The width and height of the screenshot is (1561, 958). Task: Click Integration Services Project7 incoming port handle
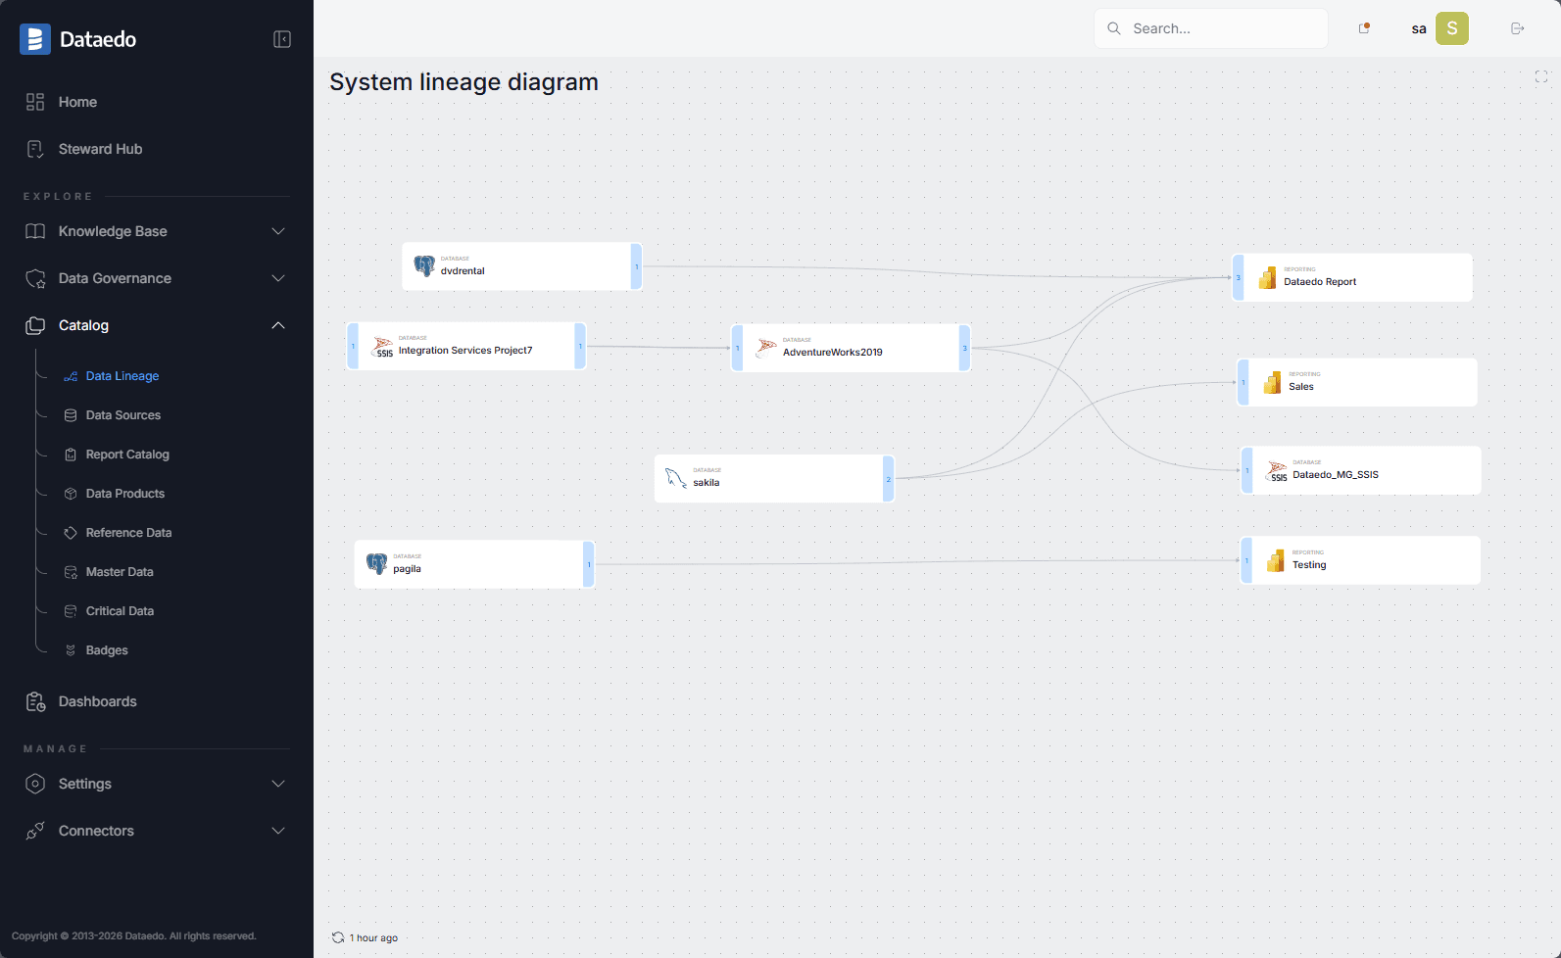point(353,347)
